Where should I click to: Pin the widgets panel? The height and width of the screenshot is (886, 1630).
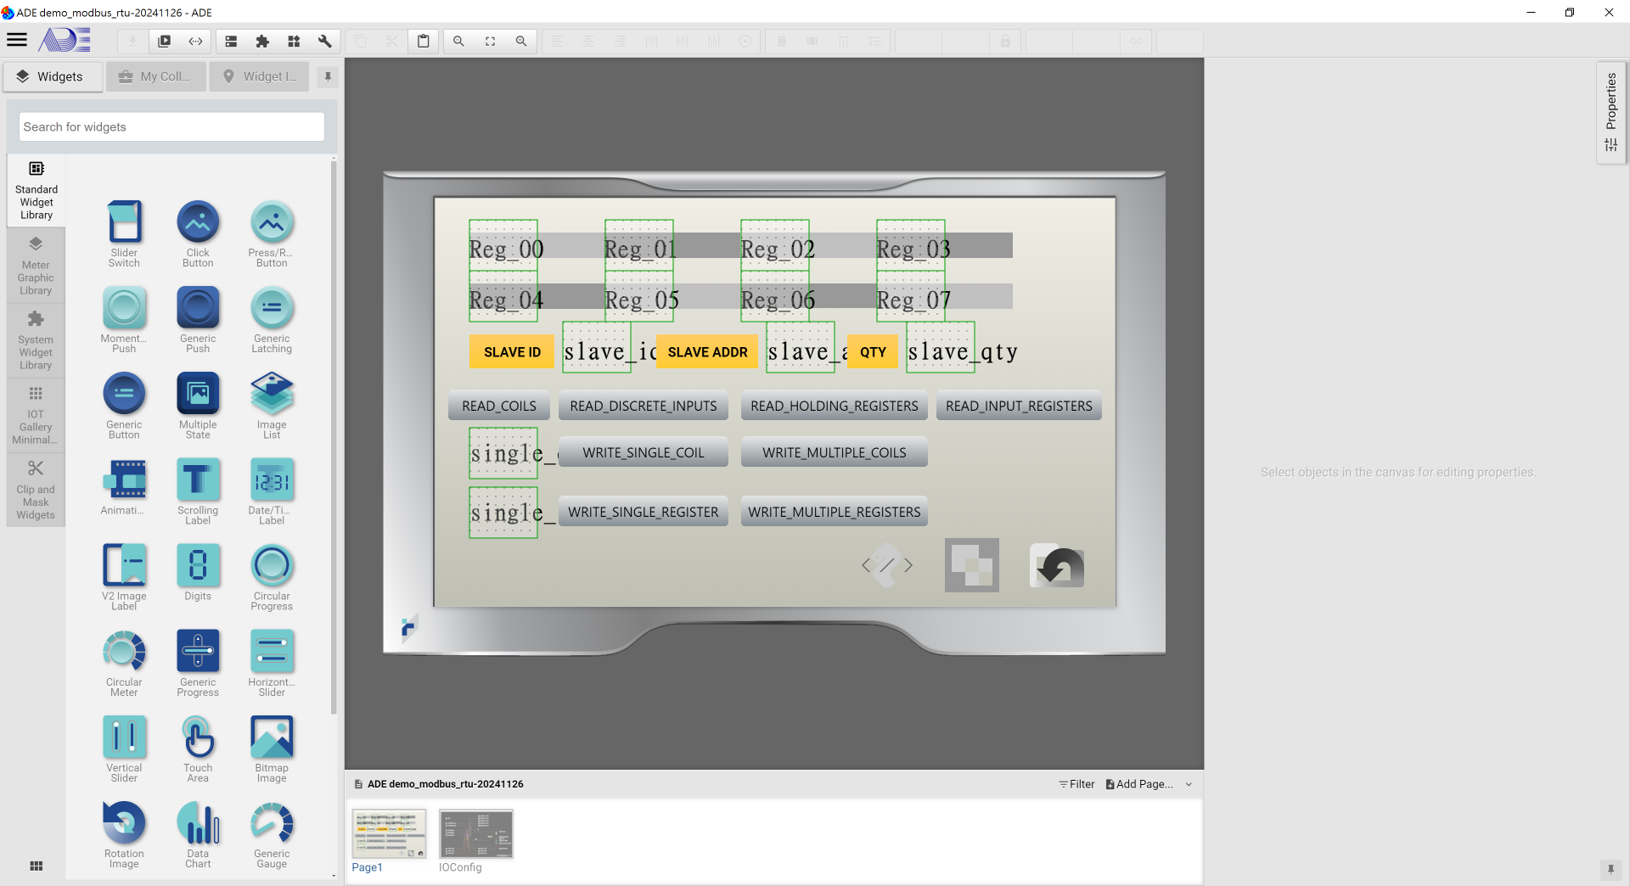tap(328, 76)
